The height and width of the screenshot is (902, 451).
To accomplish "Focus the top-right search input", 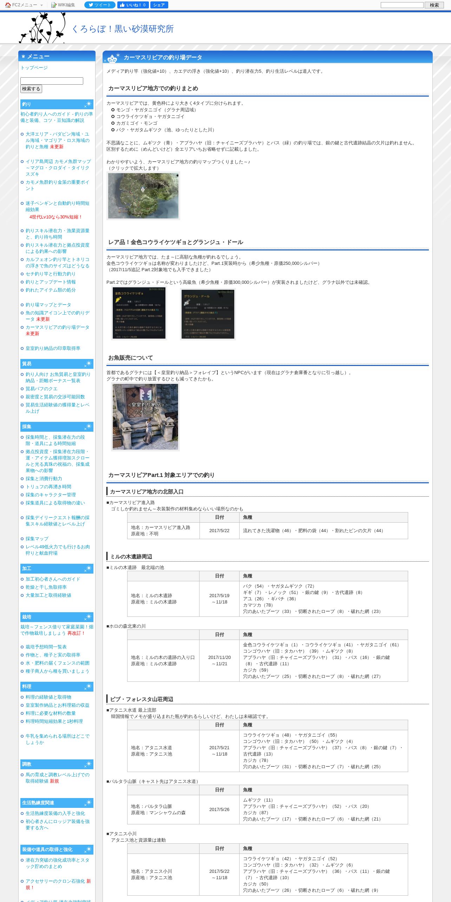I will click(402, 5).
